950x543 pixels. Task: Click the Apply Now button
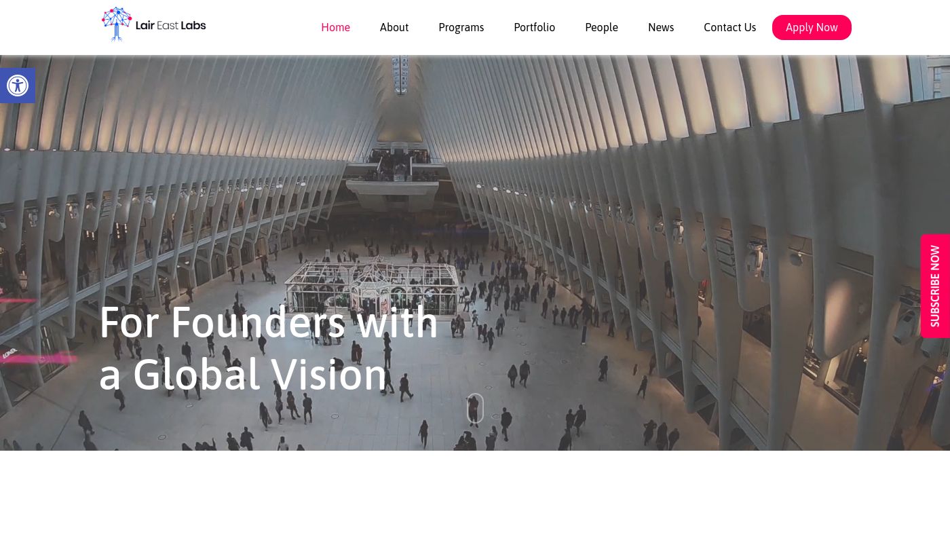(812, 27)
